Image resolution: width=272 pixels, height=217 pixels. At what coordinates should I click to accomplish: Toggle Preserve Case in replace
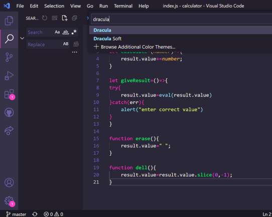pyautogui.click(x=66, y=44)
